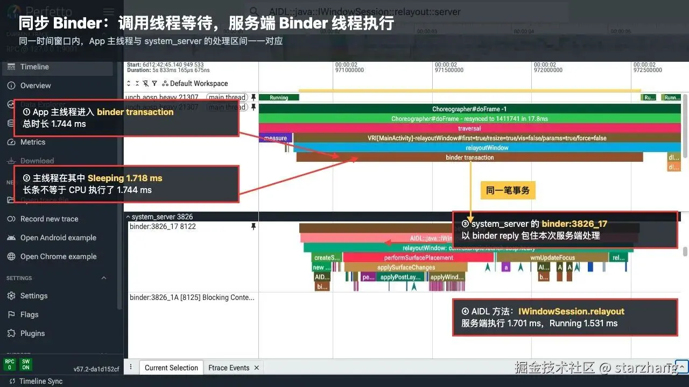The width and height of the screenshot is (689, 387).
Task: Select the brown binder transaction slice
Action: point(469,157)
